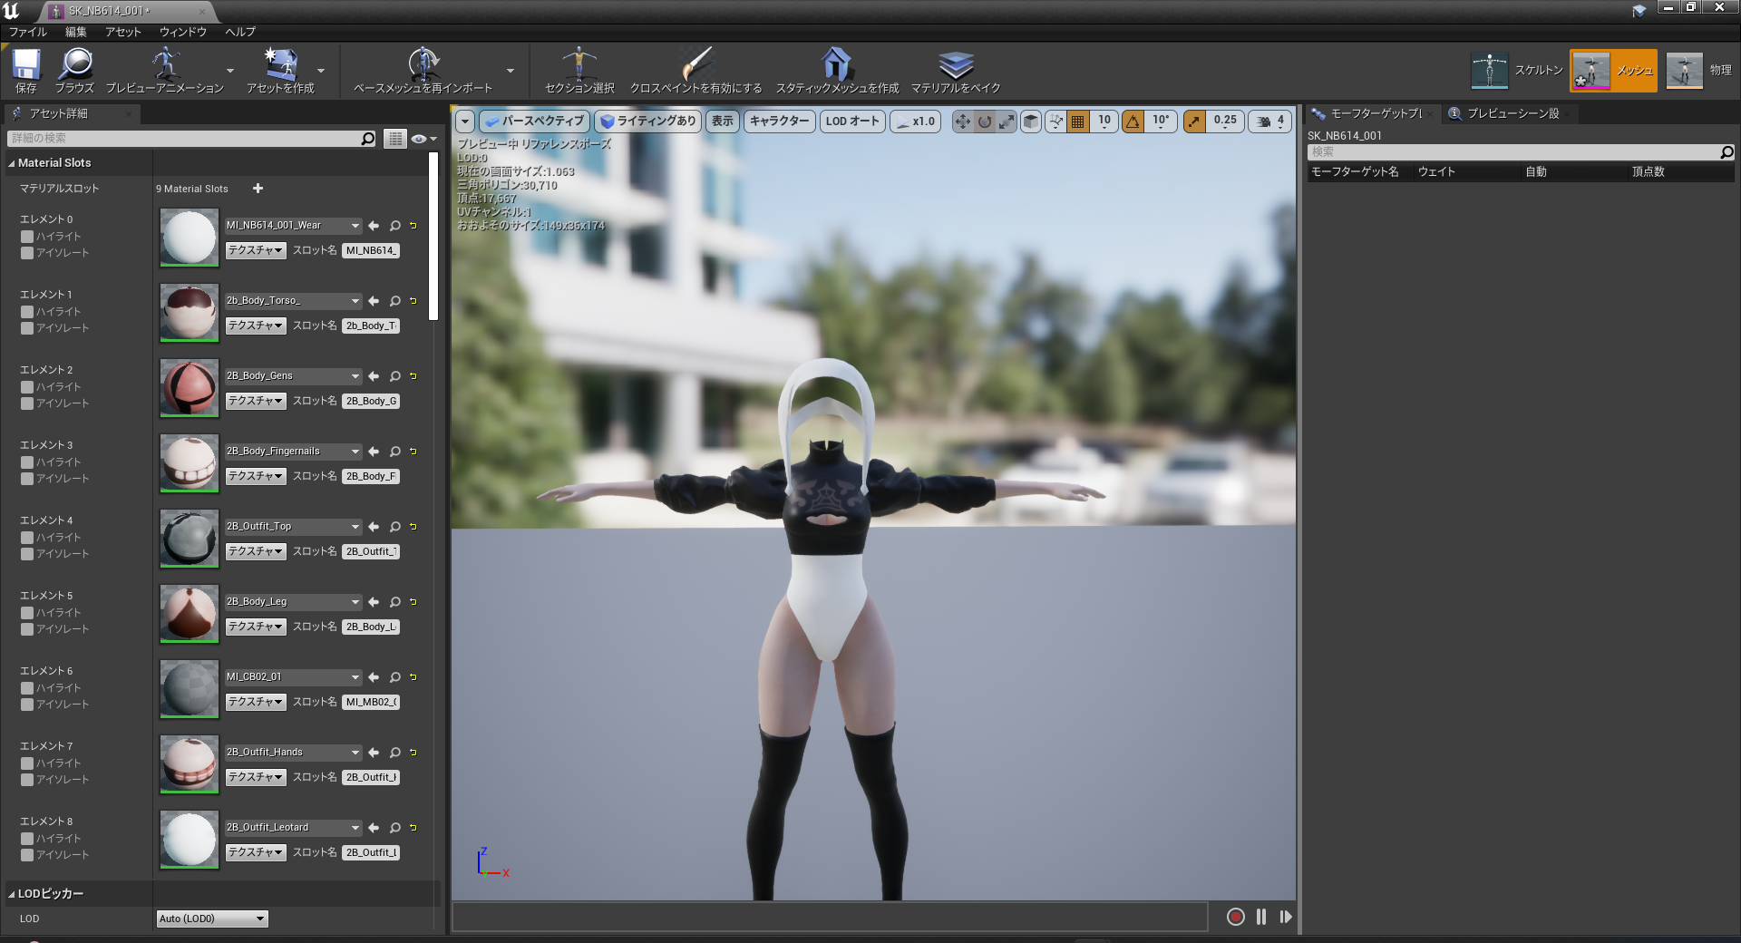
Task: Open the アセット menu
Action: pyautogui.click(x=123, y=32)
